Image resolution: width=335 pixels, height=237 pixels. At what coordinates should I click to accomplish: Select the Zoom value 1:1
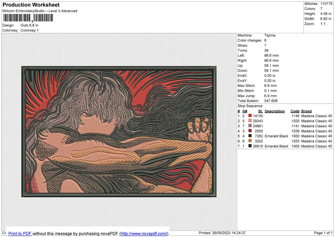click(x=323, y=24)
